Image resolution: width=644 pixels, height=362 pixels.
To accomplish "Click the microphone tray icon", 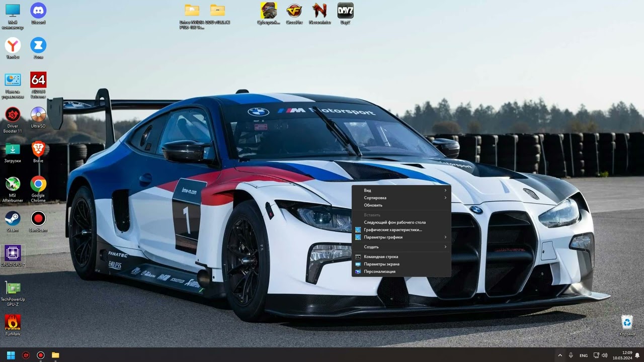I will tap(571, 355).
